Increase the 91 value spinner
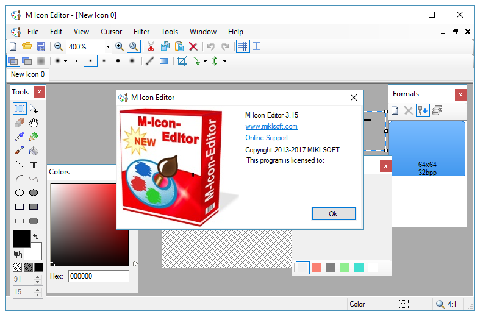 pyautogui.click(x=38, y=277)
